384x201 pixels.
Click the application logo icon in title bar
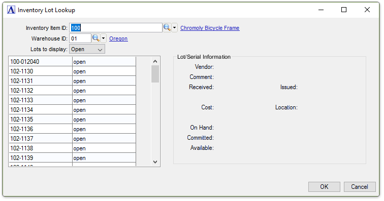click(11, 10)
